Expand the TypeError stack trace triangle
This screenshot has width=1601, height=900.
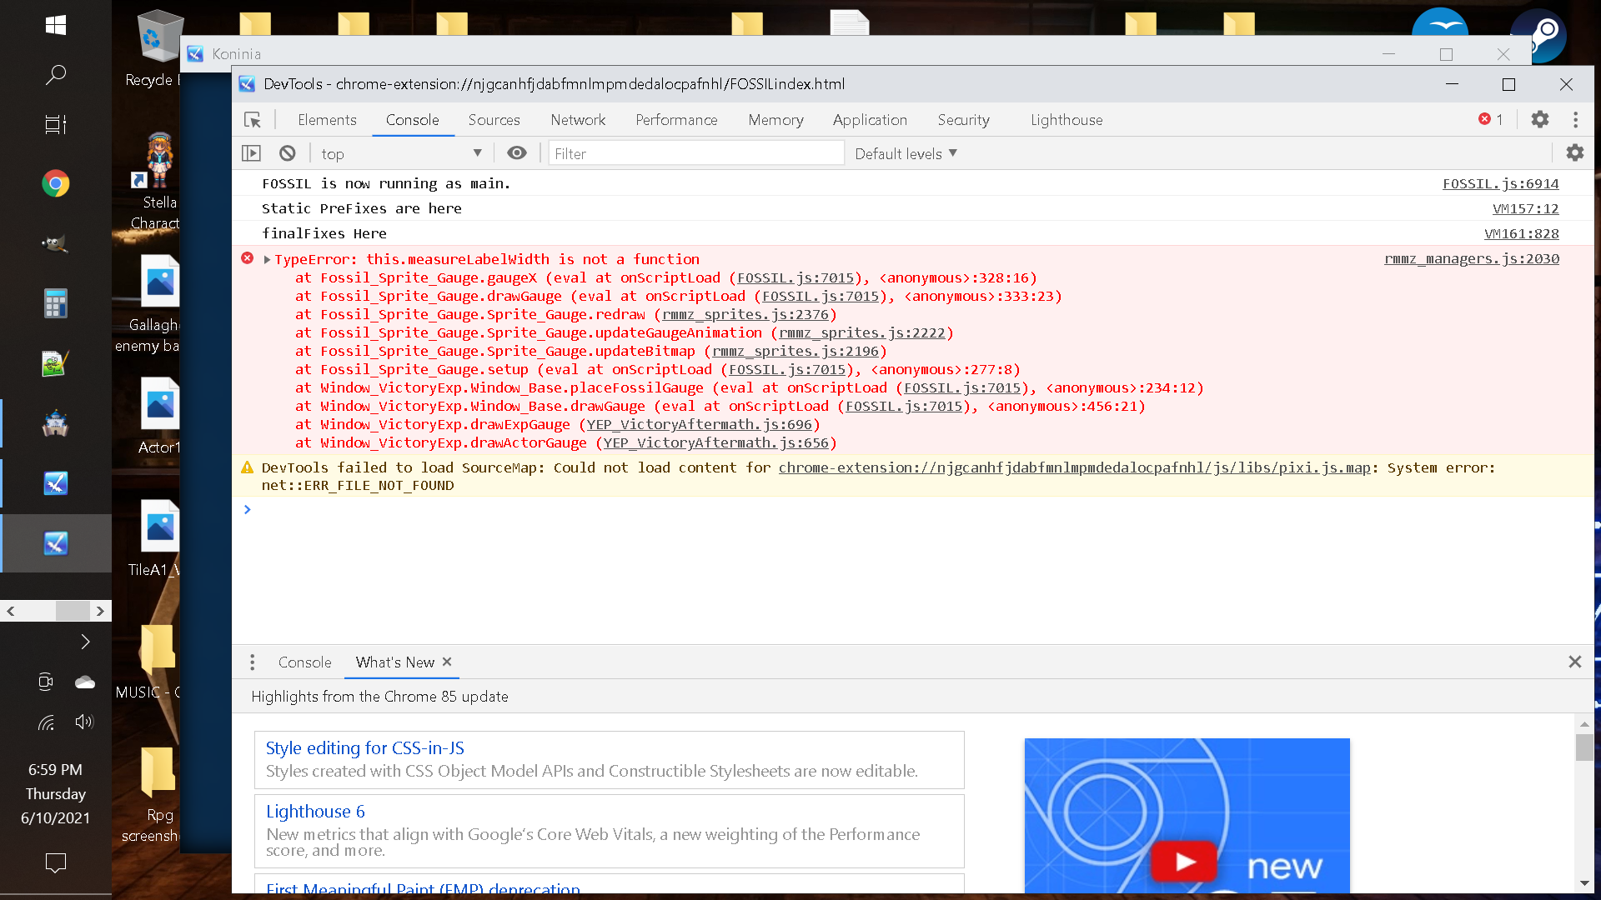pyautogui.click(x=267, y=259)
